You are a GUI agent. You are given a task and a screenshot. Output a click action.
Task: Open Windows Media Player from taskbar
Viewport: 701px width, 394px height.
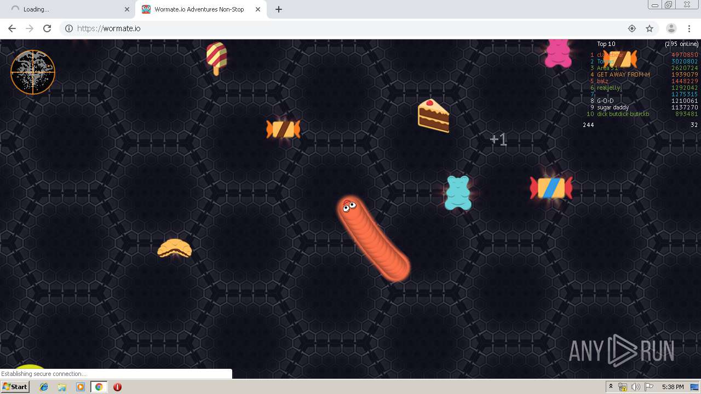(x=81, y=387)
